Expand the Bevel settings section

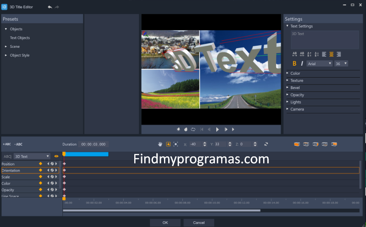287,88
